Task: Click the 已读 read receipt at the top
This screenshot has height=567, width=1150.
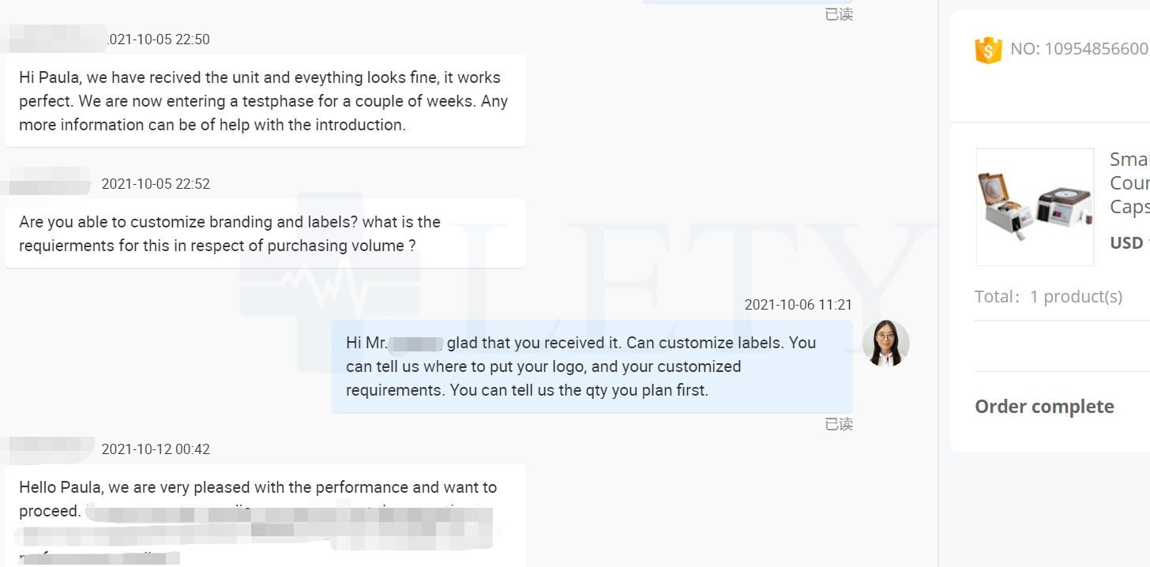Action: point(838,14)
